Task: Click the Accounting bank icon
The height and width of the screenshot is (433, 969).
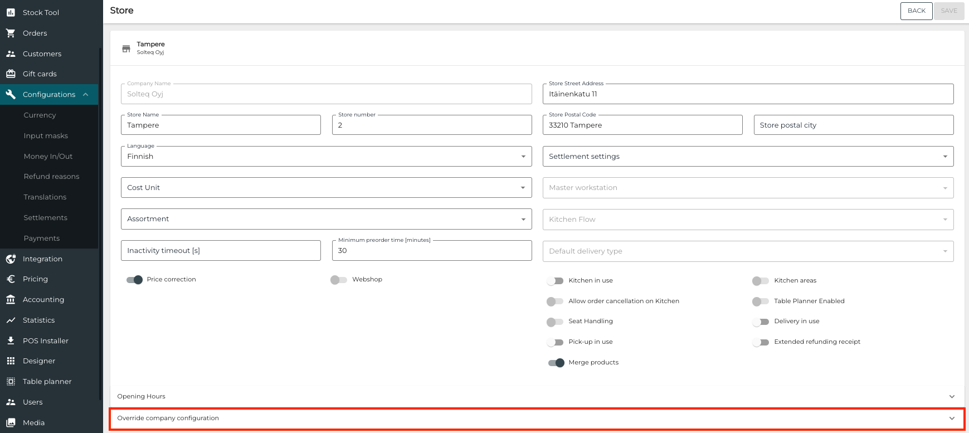Action: coord(11,300)
